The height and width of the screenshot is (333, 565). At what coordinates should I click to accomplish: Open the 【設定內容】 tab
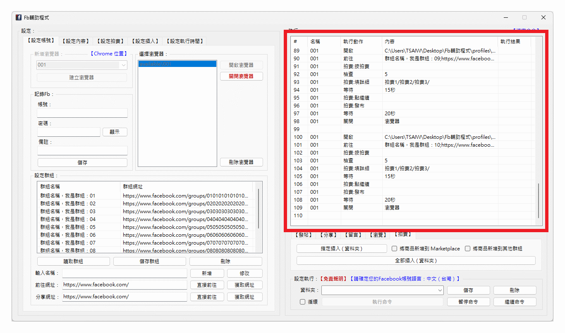click(76, 41)
